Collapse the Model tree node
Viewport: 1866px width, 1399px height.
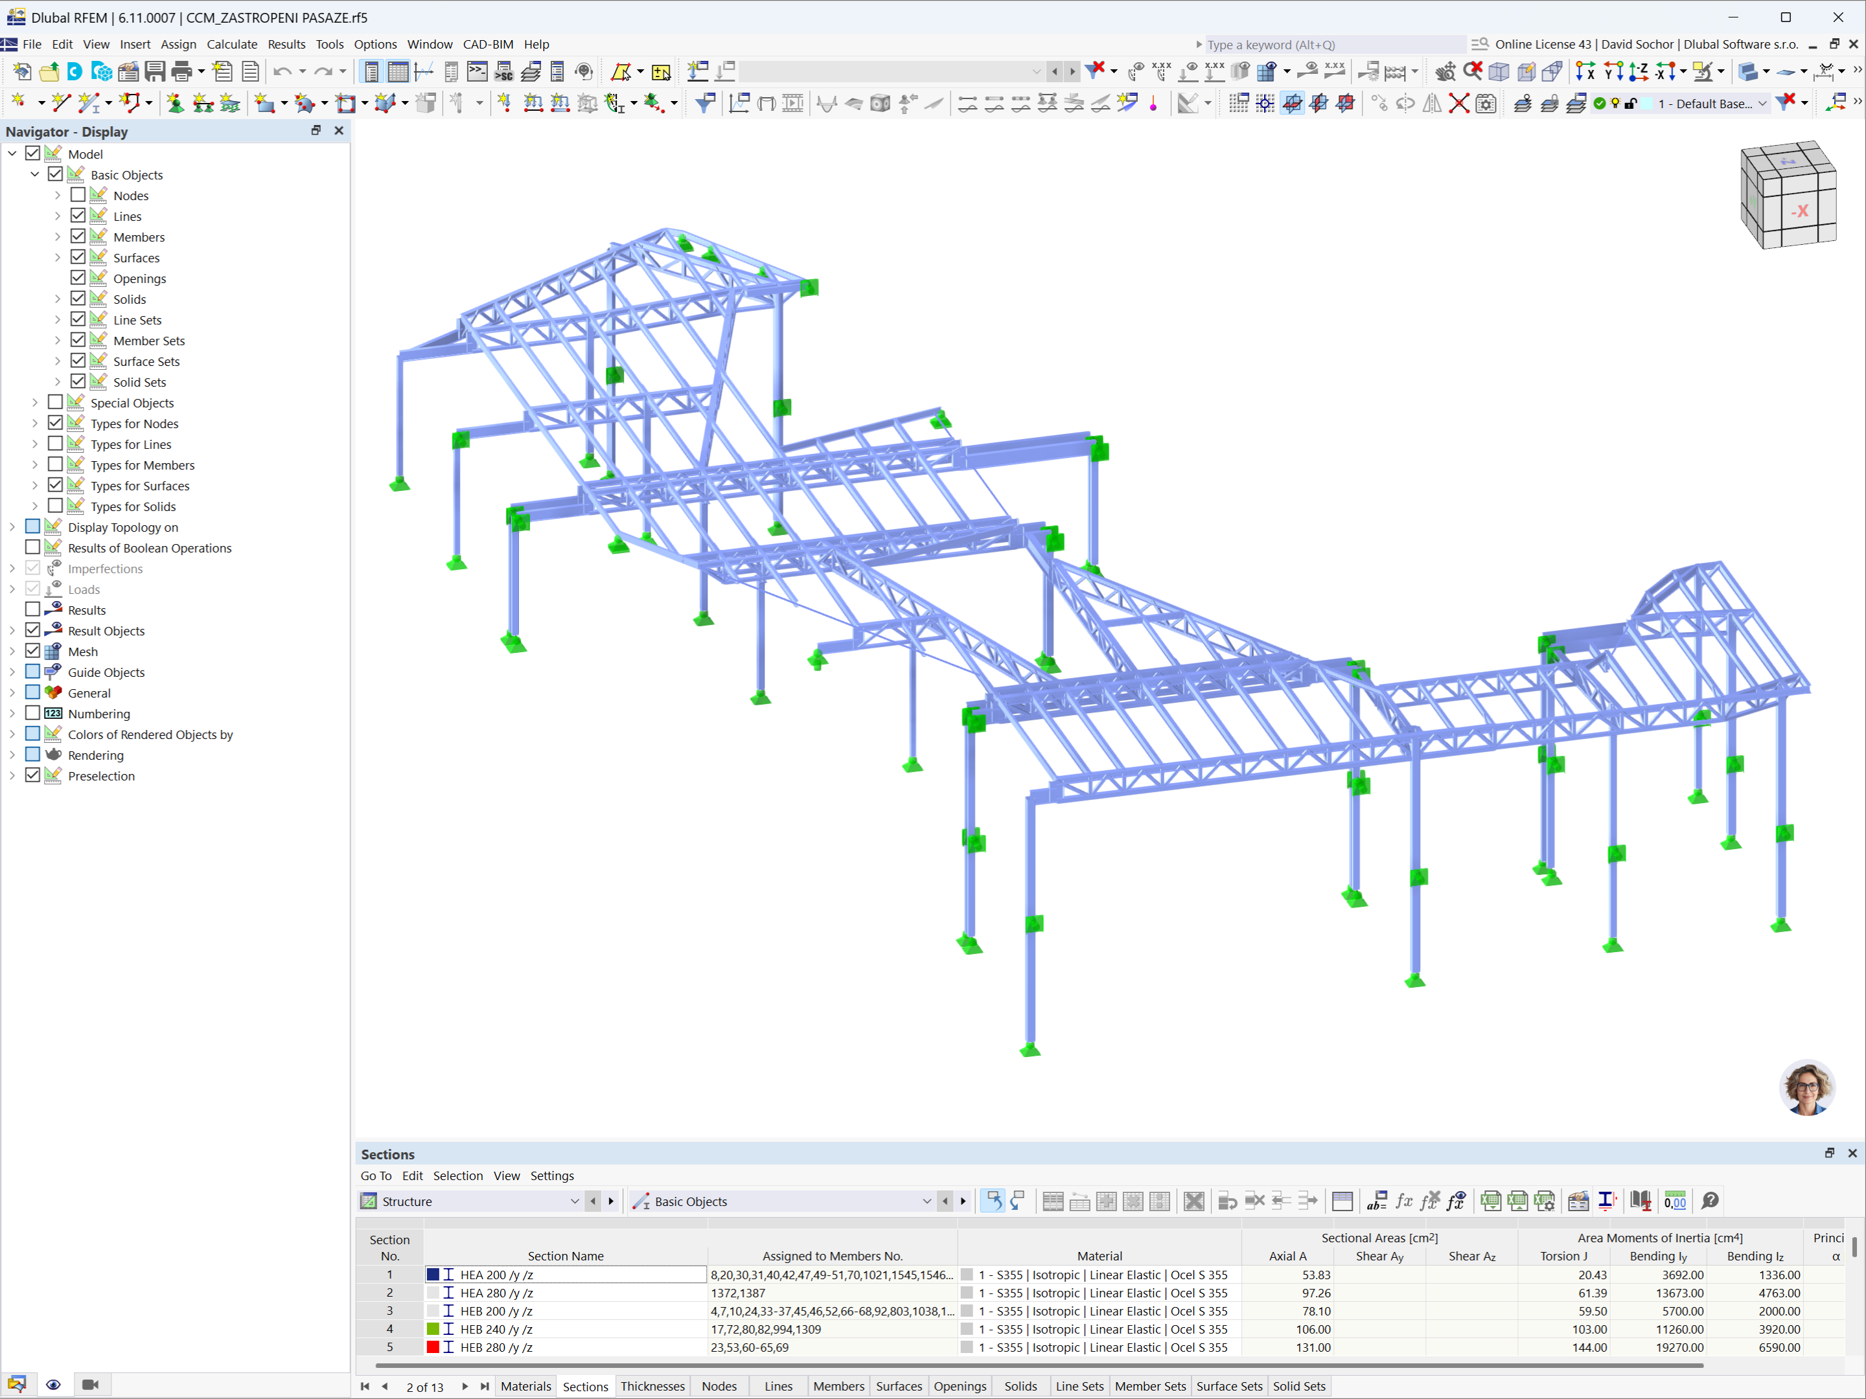(x=13, y=154)
